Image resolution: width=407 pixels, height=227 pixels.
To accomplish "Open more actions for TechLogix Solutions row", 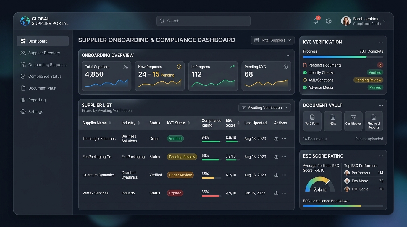I will [x=284, y=139].
